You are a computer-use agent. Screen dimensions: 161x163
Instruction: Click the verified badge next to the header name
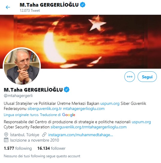(83, 5)
